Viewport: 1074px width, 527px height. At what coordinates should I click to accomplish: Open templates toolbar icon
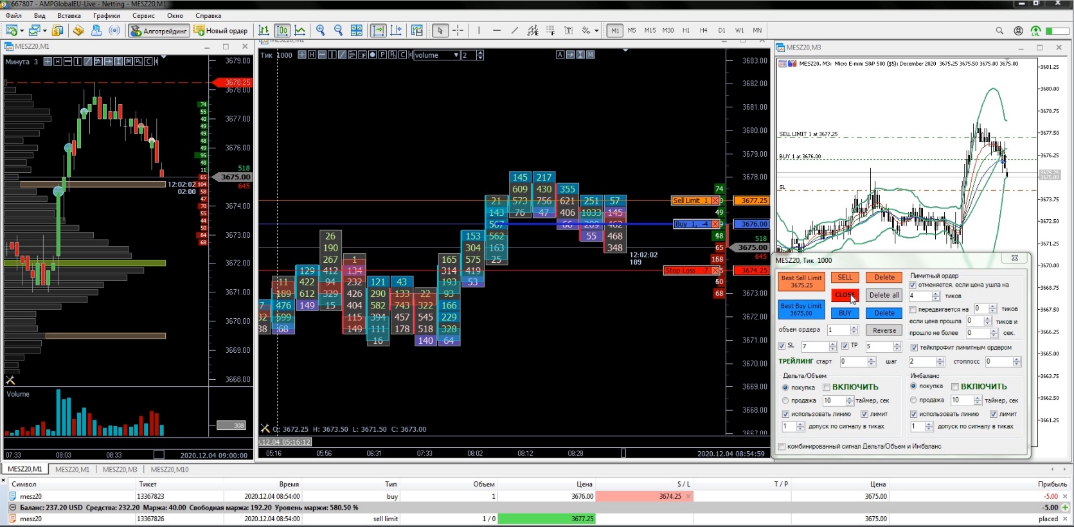tap(417, 30)
